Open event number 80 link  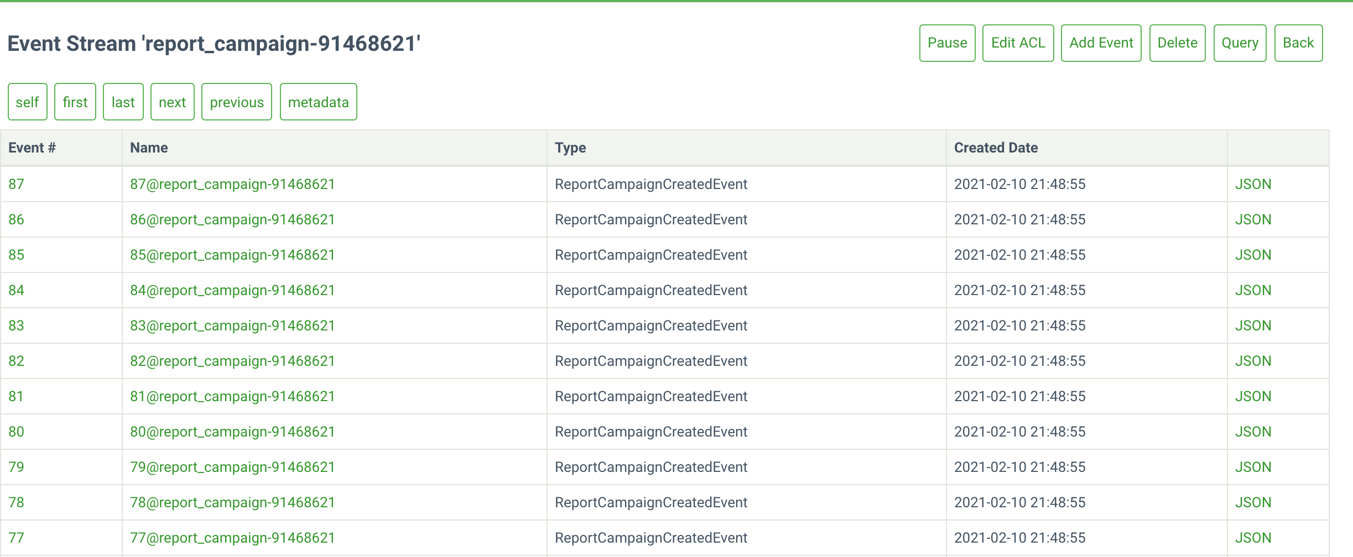coord(17,432)
